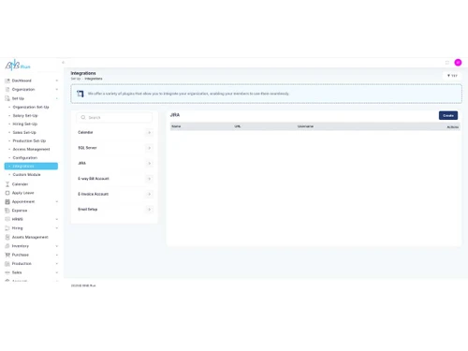Click the sidebar collapse arrow icon

pos(63,63)
